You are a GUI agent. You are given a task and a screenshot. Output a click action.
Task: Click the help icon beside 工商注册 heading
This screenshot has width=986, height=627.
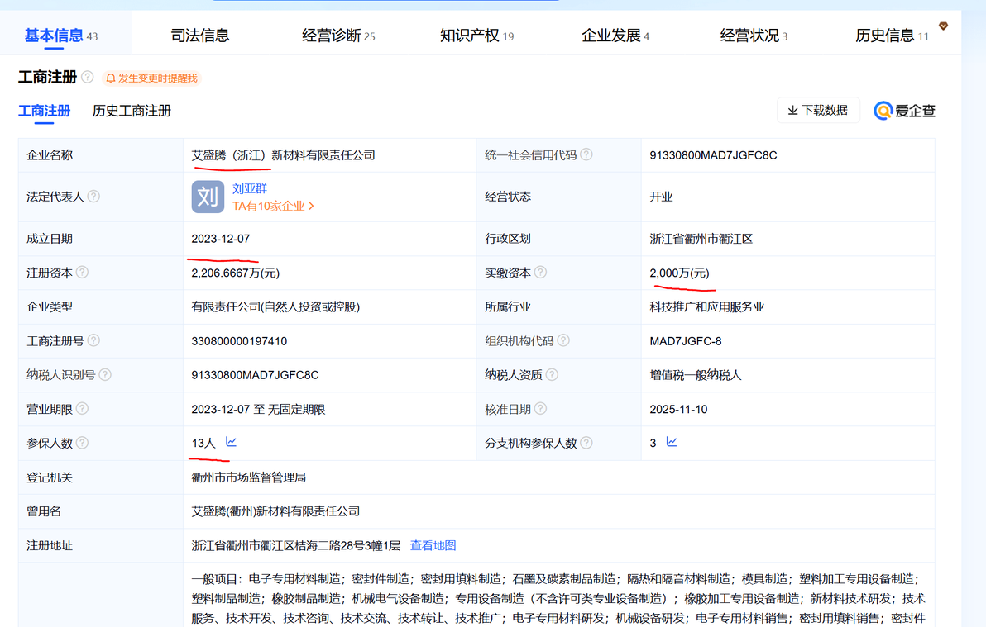click(88, 78)
